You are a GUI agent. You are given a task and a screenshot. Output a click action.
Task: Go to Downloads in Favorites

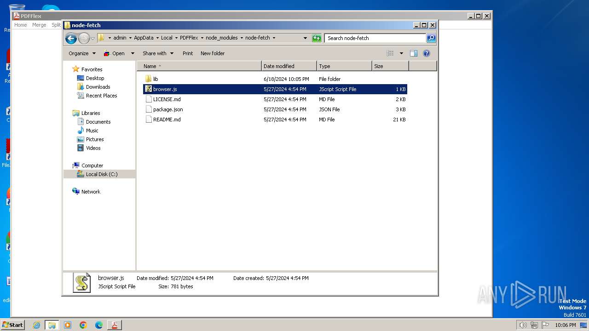(98, 87)
